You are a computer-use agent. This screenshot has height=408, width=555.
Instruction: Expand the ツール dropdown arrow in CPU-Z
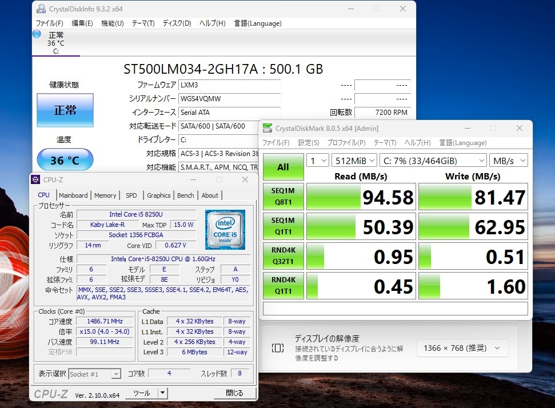coord(162,393)
